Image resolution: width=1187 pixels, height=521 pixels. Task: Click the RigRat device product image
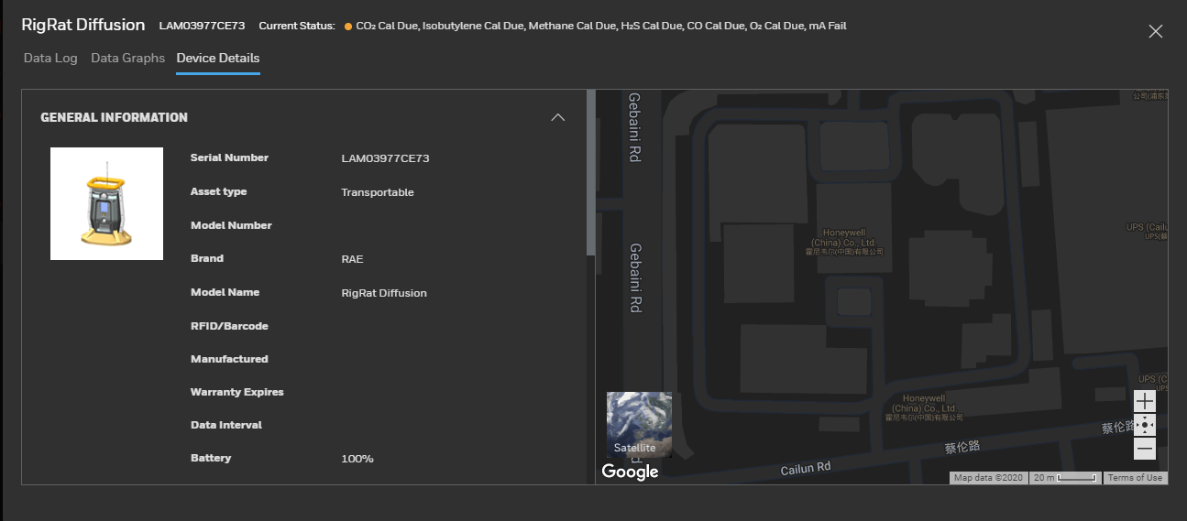106,203
